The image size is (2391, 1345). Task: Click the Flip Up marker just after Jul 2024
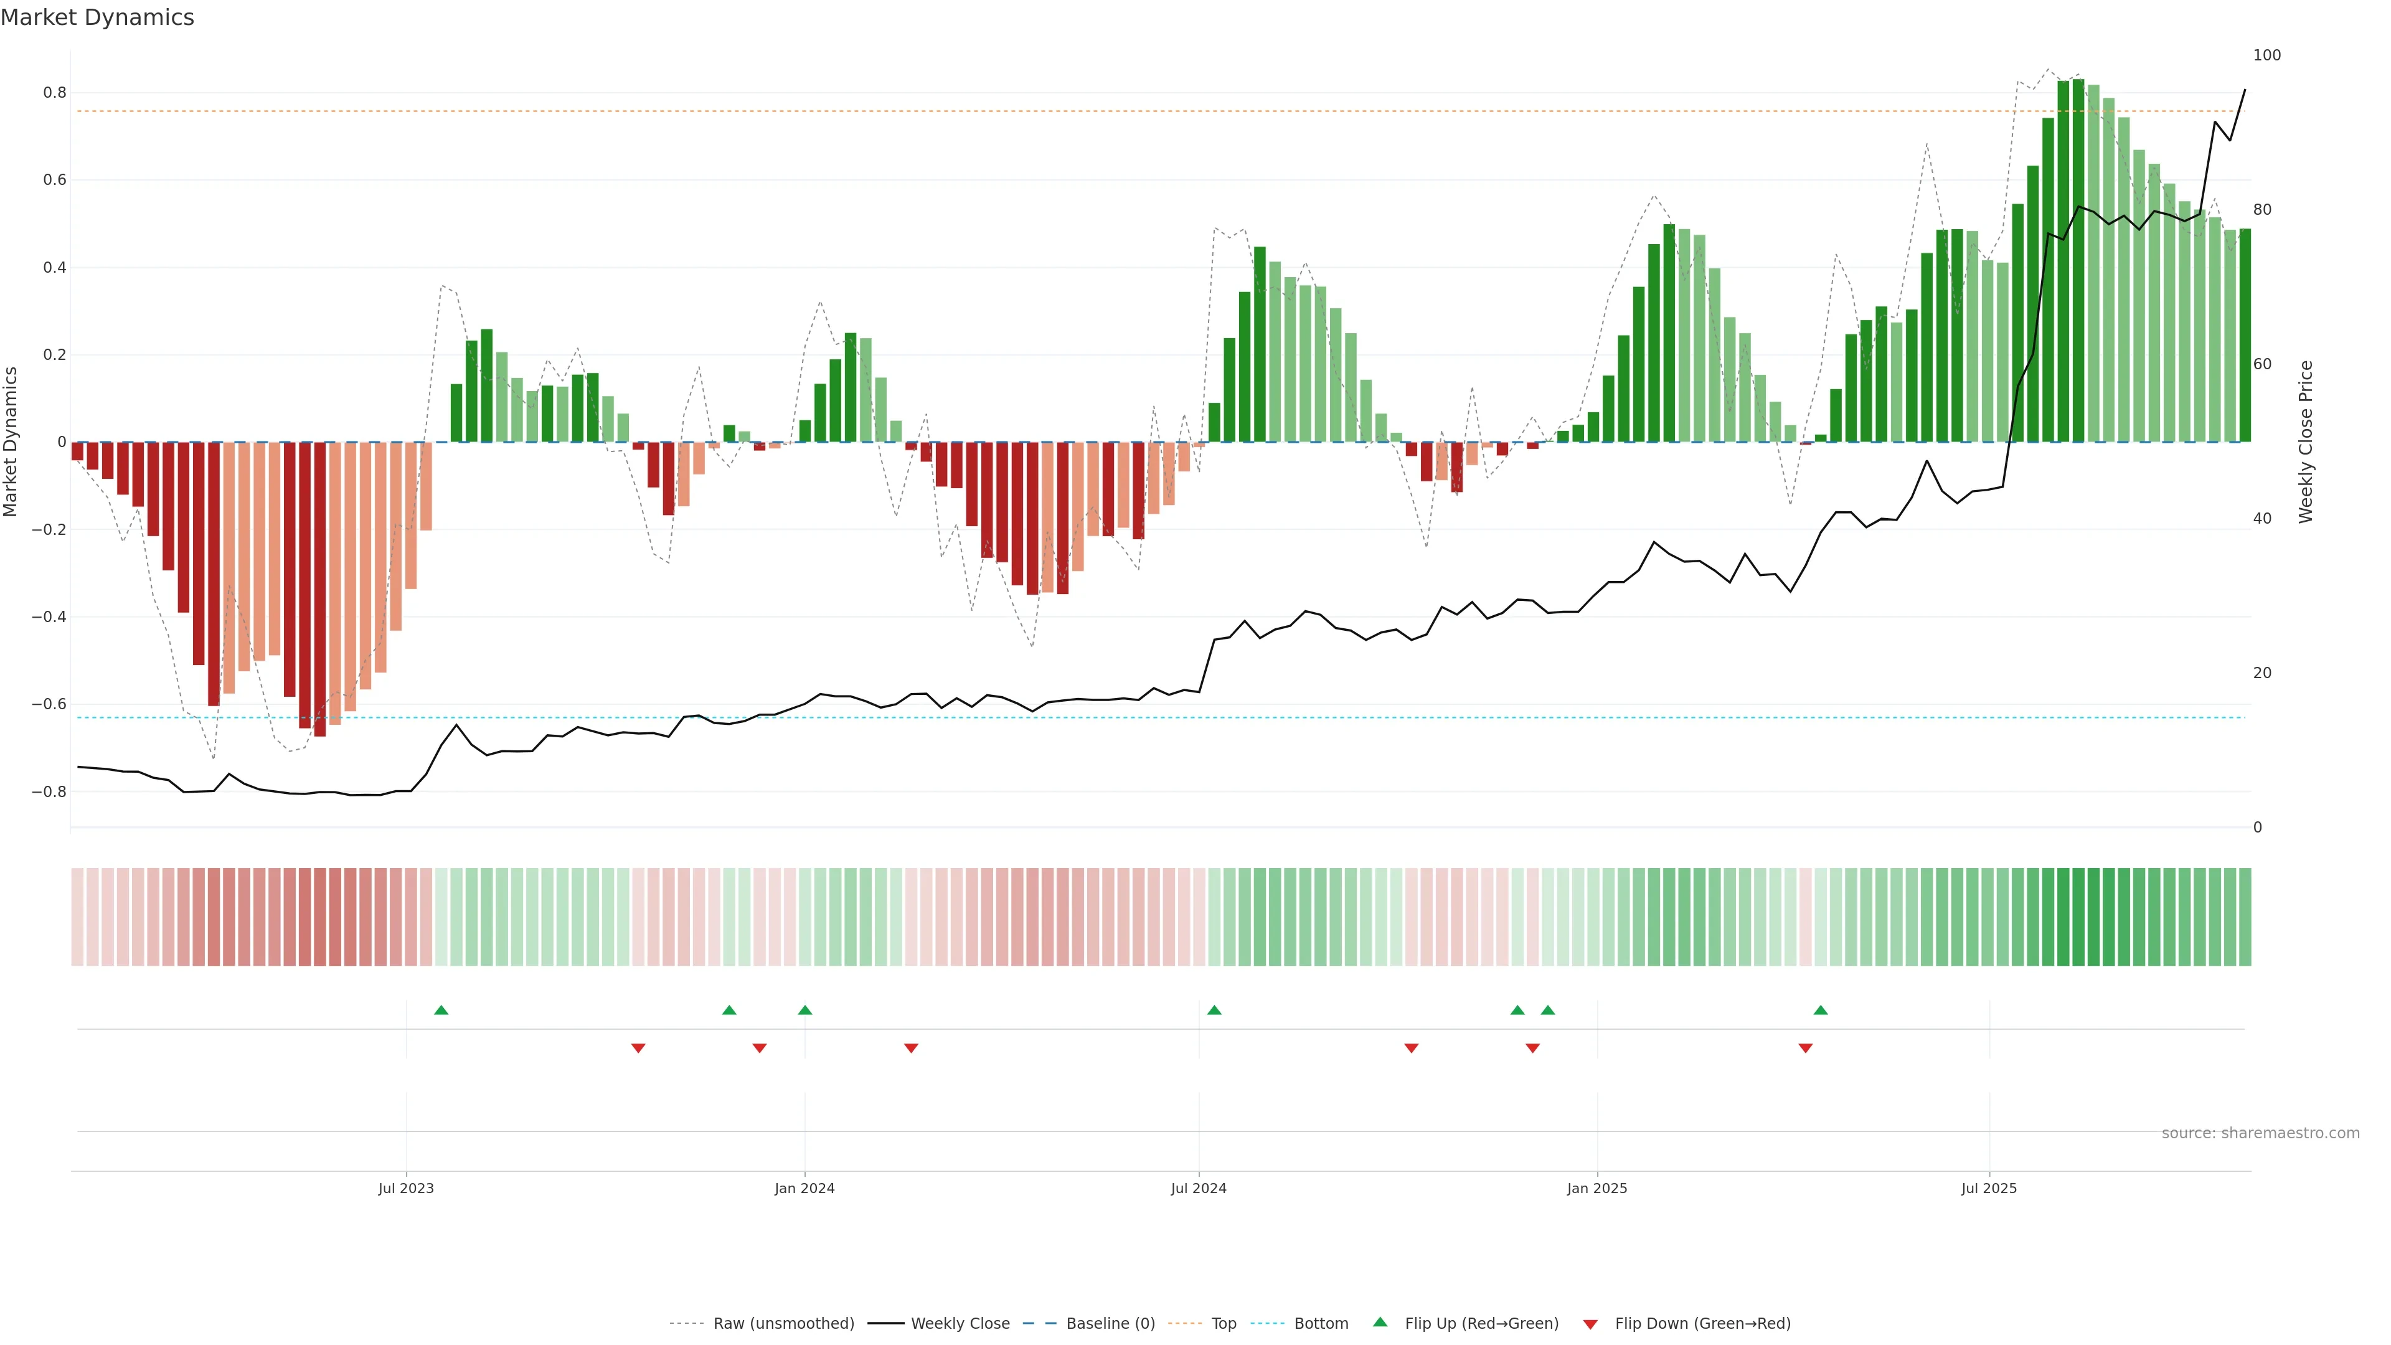tap(1214, 1010)
